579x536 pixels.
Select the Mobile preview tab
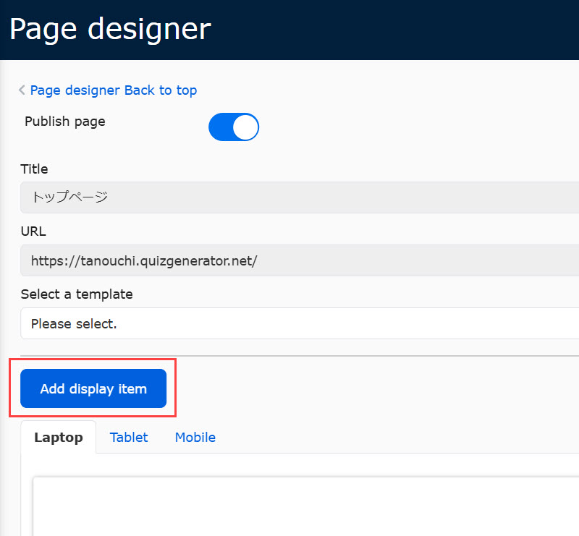tap(195, 438)
